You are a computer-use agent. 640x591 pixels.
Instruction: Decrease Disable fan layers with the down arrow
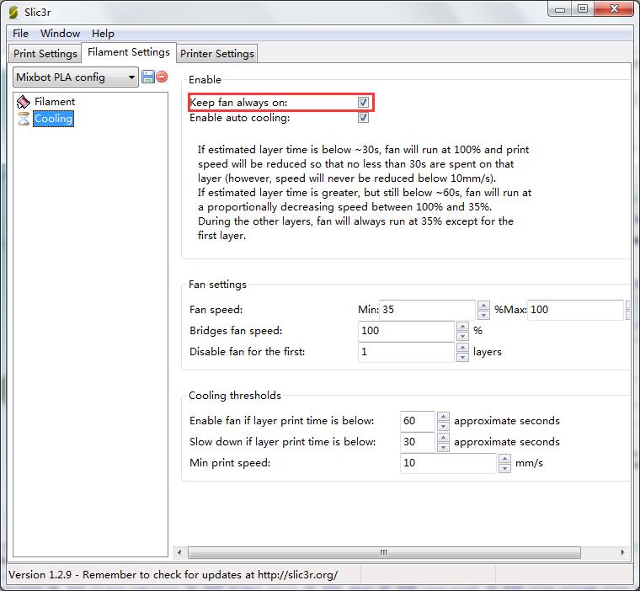[462, 357]
